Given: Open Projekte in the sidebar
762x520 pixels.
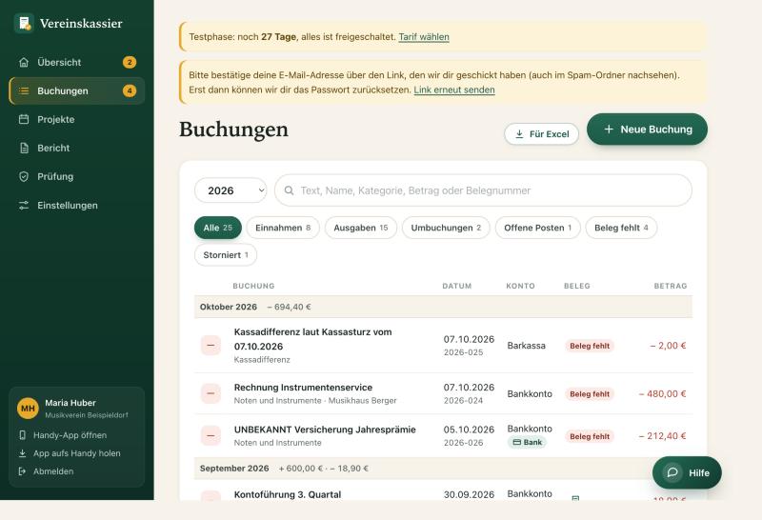Looking at the screenshot, I should [77, 120].
